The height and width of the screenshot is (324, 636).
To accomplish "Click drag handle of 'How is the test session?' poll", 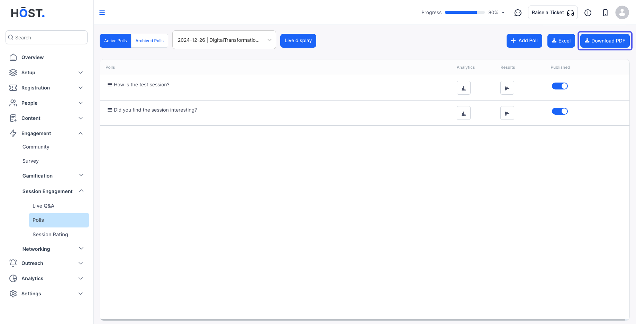I will tap(109, 85).
